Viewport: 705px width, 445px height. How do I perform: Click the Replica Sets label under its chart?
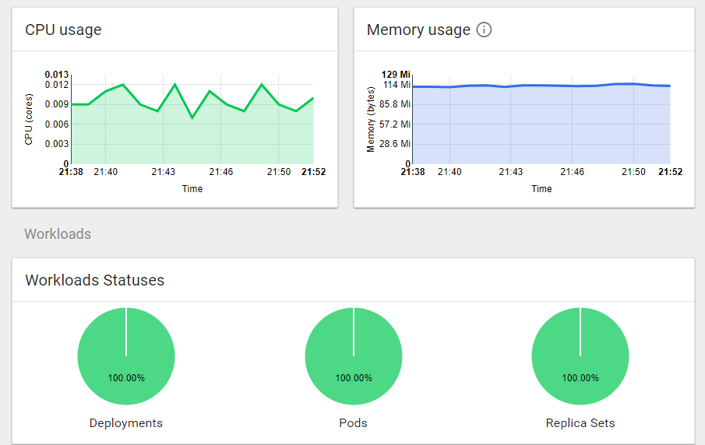pos(580,423)
